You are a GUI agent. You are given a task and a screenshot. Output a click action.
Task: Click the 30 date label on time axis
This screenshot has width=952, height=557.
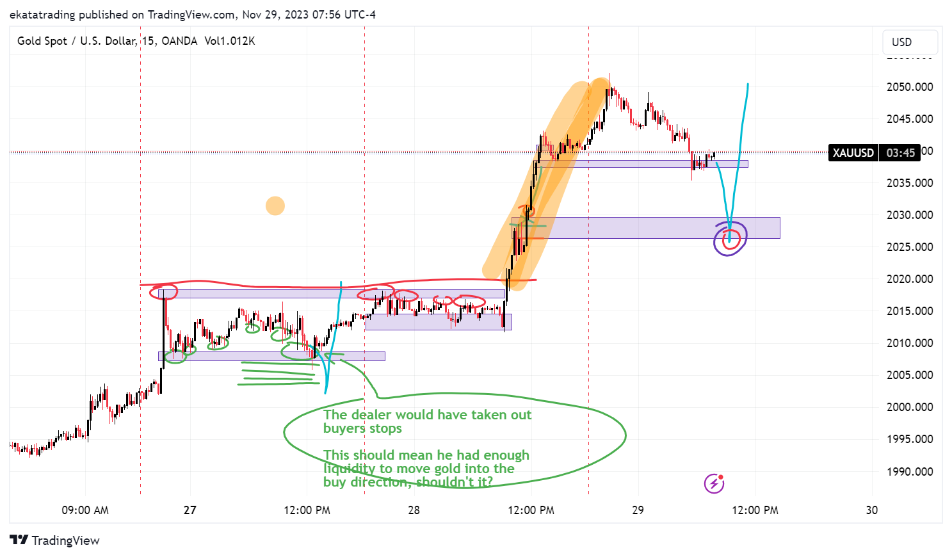pos(871,510)
